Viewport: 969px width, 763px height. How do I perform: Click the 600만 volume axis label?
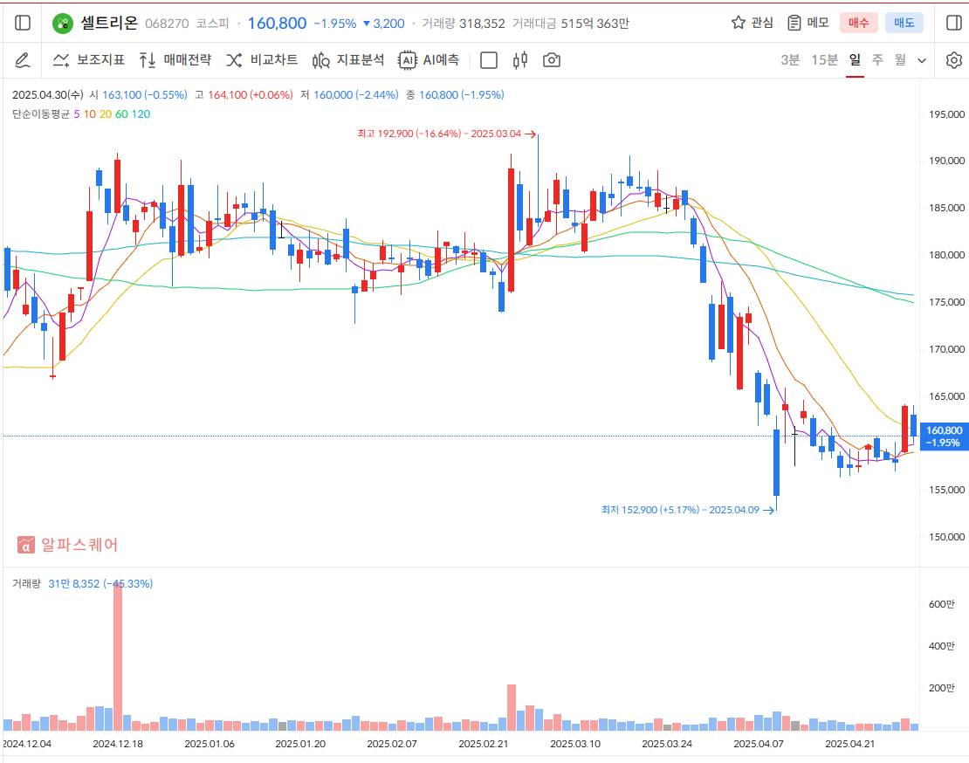pos(942,604)
